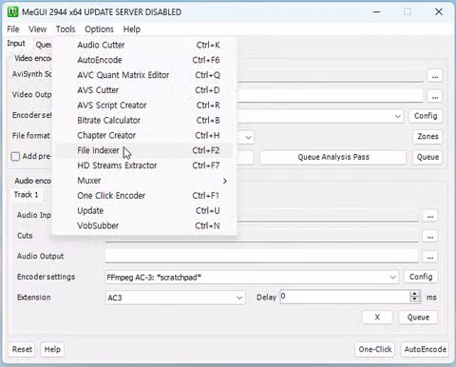Open Bitrate Calculator
456x367 pixels.
(144, 120)
